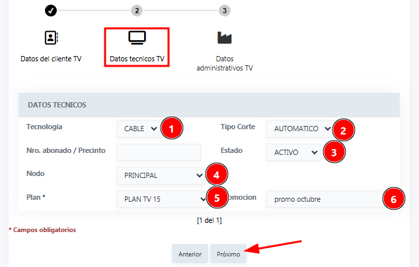
Task: Click the contact card icon for client data
Action: click(x=51, y=38)
